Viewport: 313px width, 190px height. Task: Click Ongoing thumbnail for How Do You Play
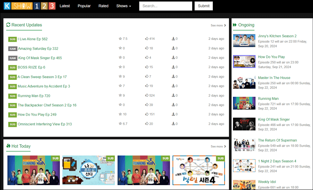(x=244, y=61)
